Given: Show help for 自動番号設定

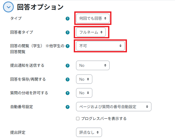Looking at the screenshot, I should coord(67,107).
